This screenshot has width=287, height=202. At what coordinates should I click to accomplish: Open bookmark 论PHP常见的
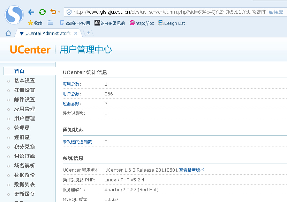click(110, 23)
